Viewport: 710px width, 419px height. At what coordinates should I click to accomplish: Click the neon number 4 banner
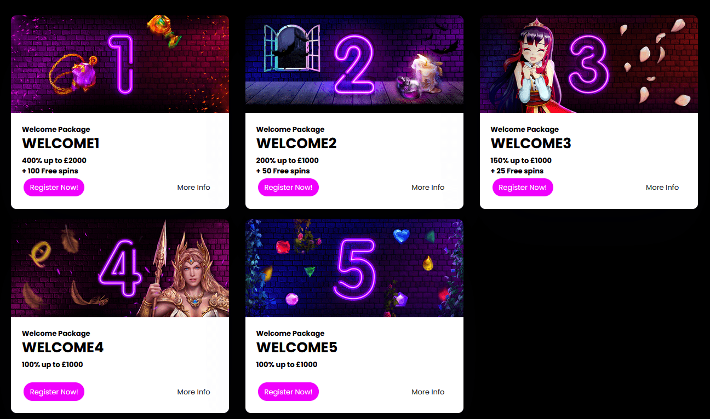(120, 268)
